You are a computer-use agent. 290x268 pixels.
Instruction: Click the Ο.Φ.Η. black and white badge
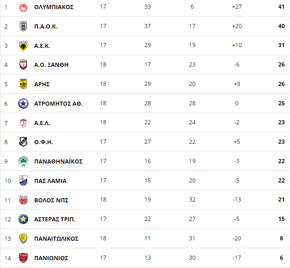coord(23,142)
